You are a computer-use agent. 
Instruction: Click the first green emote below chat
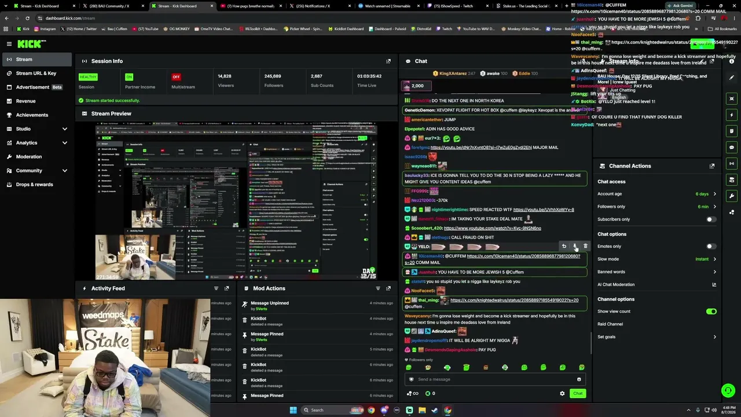(409, 367)
